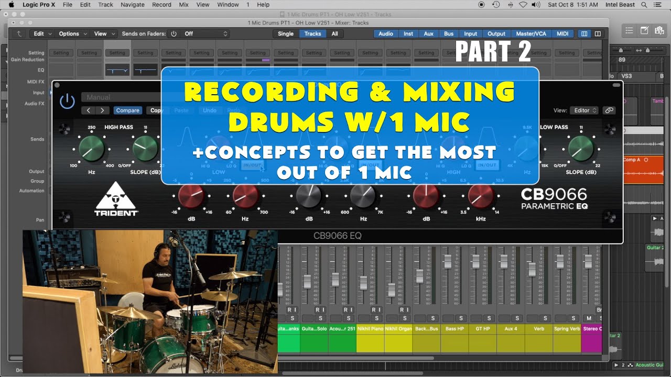Solo the Spring Verb channel
Image resolution: width=671 pixels, height=377 pixels.
pos(573,318)
